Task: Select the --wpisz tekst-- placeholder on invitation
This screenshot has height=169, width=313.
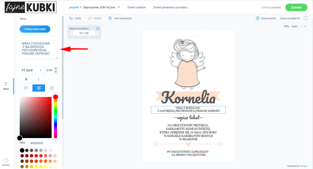Action: pyautogui.click(x=188, y=118)
